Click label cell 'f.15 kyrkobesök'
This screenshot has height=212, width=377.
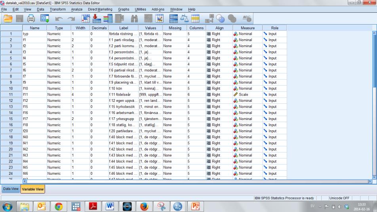(x=123, y=107)
